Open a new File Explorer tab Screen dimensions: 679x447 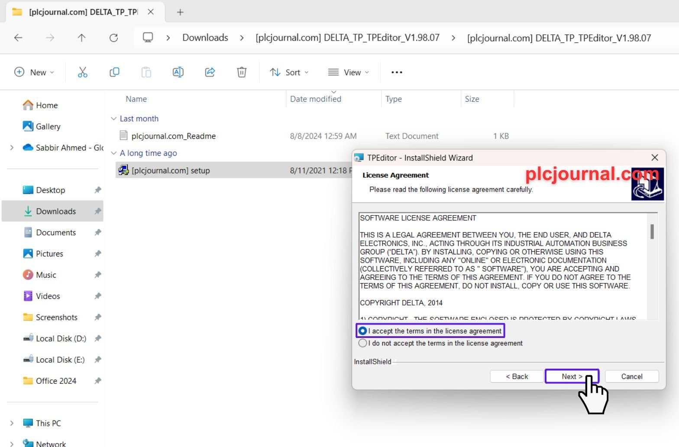click(x=180, y=12)
